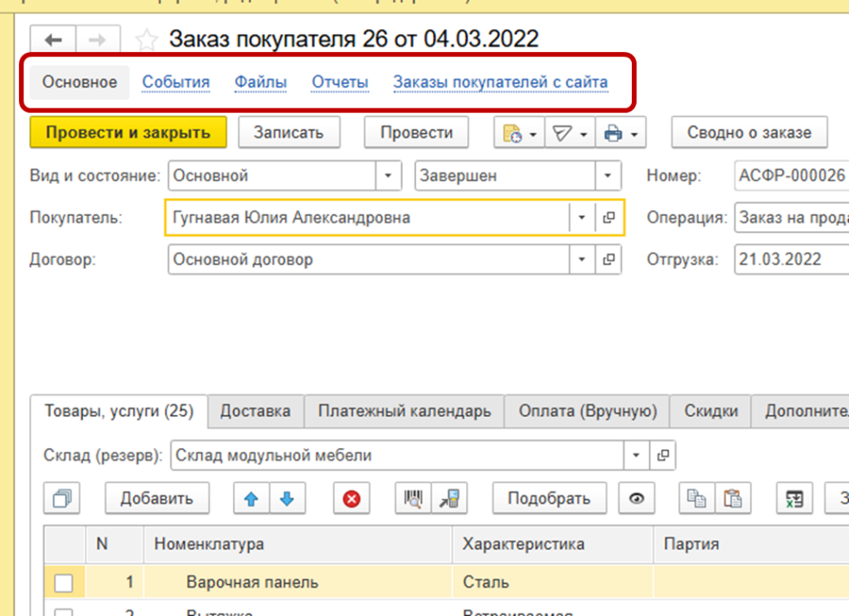849x616 pixels.
Task: Click the back navigation arrow
Action: pyautogui.click(x=53, y=40)
